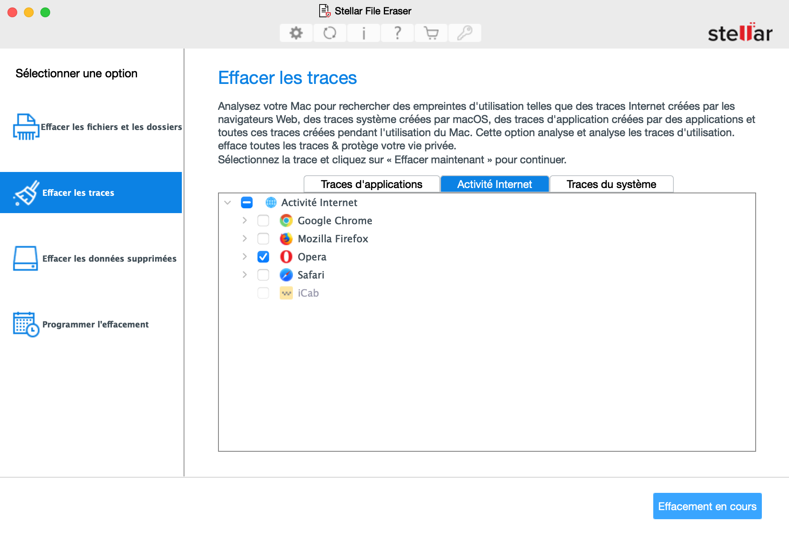Screen dimensions: 789x534
Task: Switch to Traces du système tab
Action: coord(611,184)
